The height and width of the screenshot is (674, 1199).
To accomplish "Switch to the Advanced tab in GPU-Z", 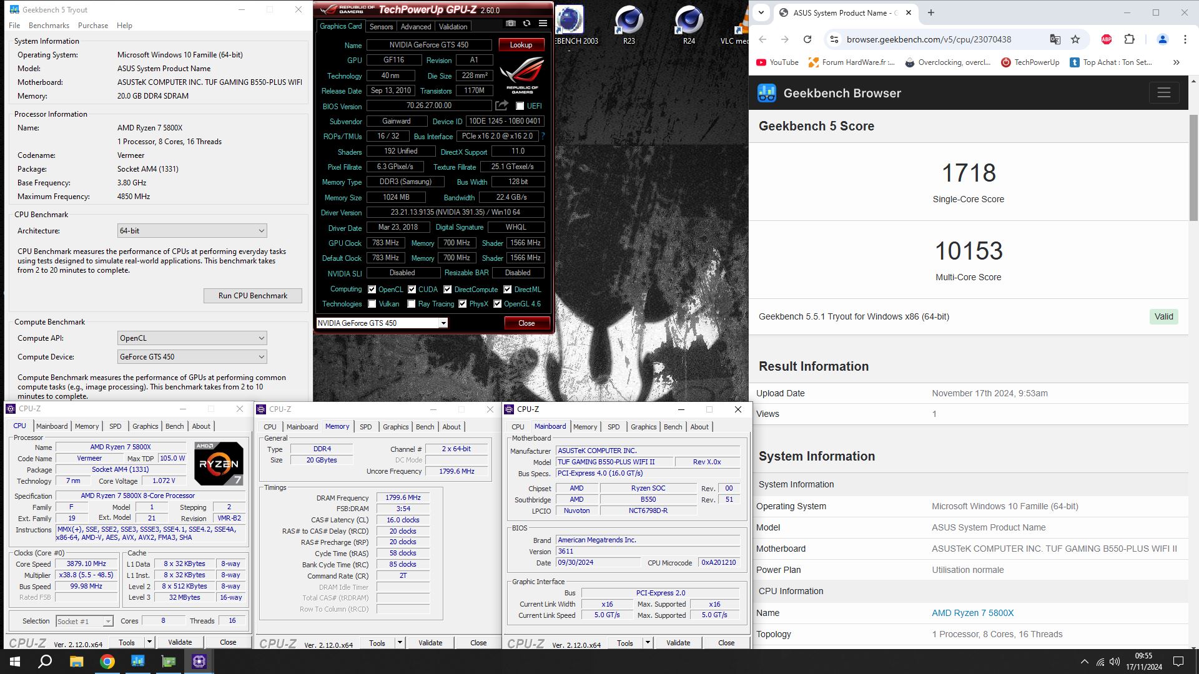I will pyautogui.click(x=416, y=27).
